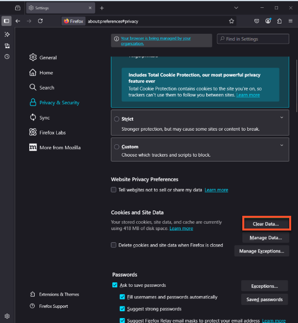This screenshot has width=298, height=323.
Task: Go back to previous page
Action: click(x=18, y=21)
